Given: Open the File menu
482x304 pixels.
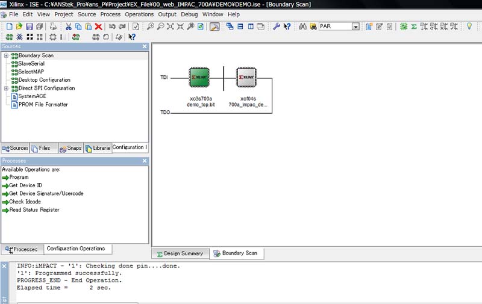Looking at the screenshot, I should tap(13, 14).
